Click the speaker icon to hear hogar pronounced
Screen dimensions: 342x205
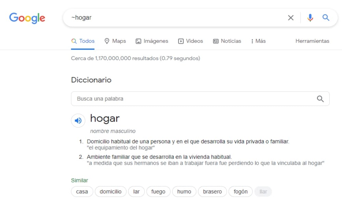click(x=78, y=121)
